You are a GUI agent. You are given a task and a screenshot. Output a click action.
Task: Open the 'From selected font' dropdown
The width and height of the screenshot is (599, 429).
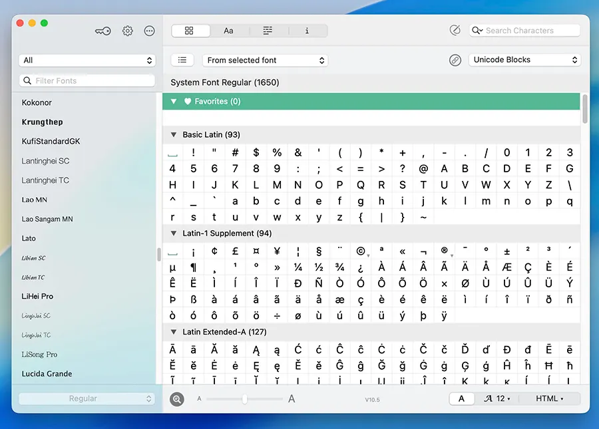click(x=265, y=60)
